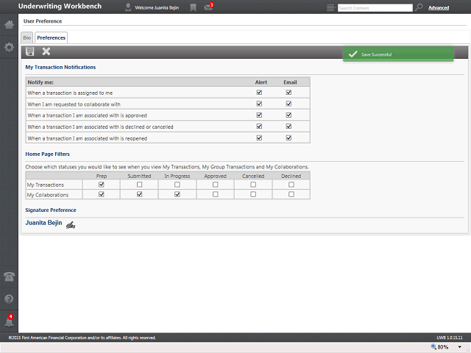Click the browser zoom magnifier icon
The image size is (471, 353).
[433, 346]
